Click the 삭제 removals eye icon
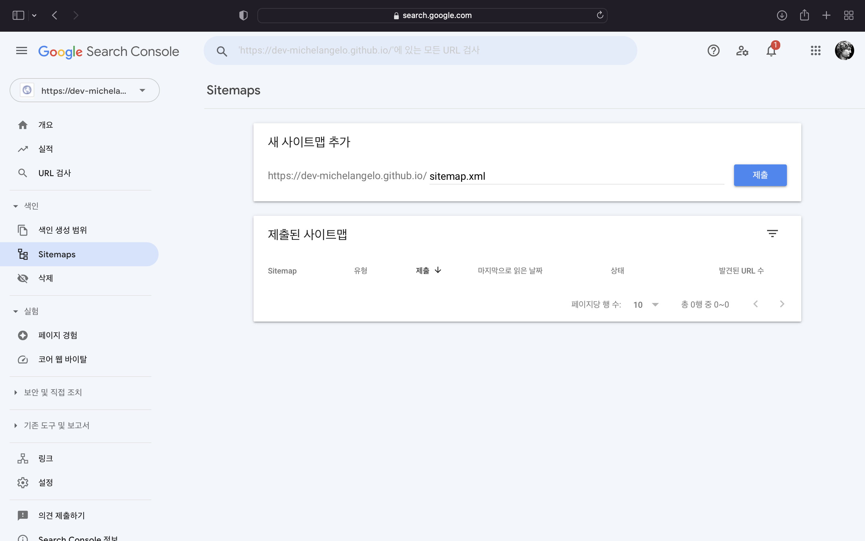Screen dimensions: 865x541 coord(23,278)
